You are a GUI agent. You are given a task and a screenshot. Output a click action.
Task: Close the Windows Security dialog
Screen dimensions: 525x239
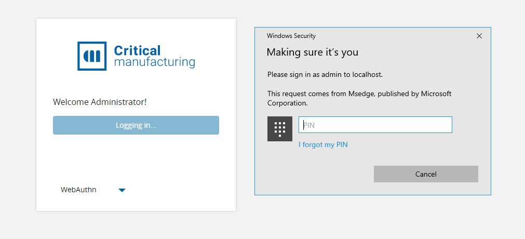tap(479, 36)
